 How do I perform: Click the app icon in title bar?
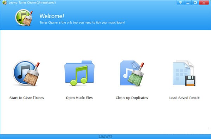5,2
